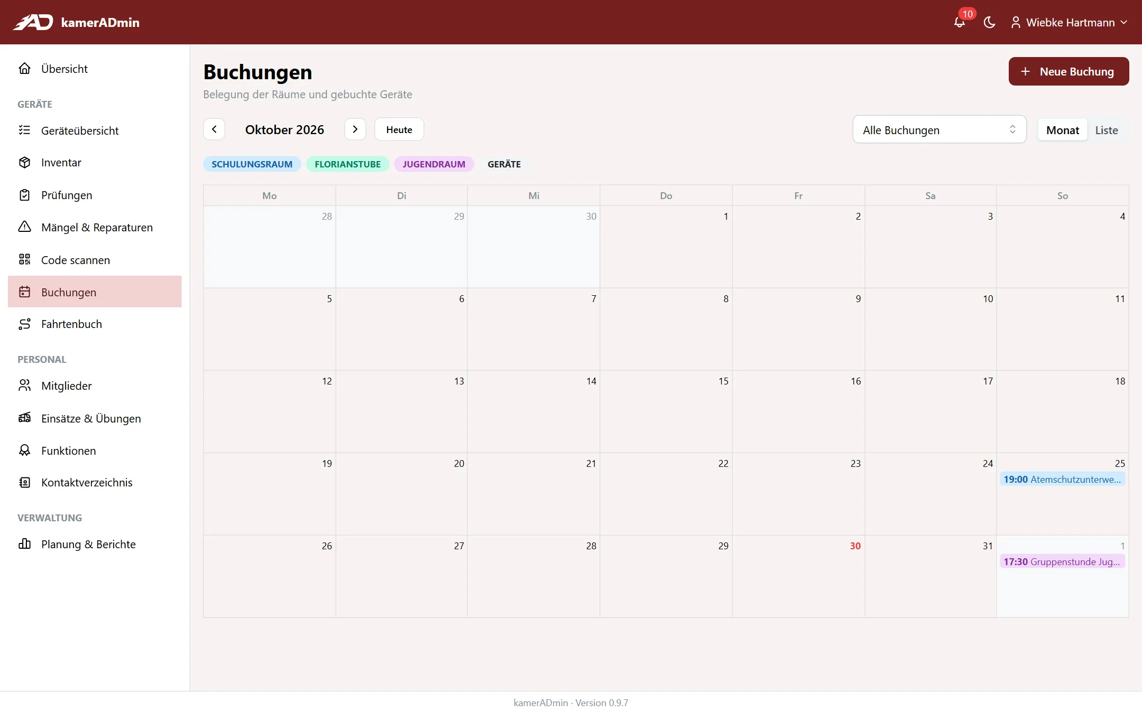The height and width of the screenshot is (713, 1142).
Task: Go to previous month
Action: tap(214, 129)
